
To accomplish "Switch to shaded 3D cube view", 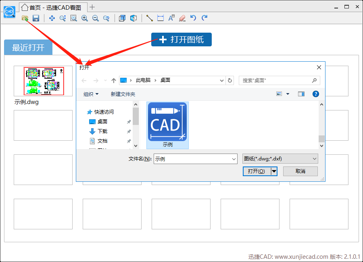I will point(134,18).
